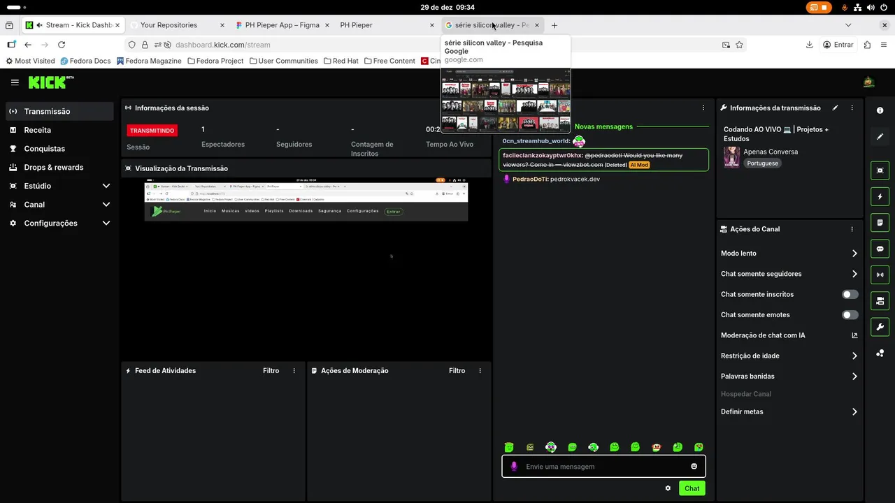Open Filtro in Ações de Moderação
This screenshot has height=503, width=895.
457,371
